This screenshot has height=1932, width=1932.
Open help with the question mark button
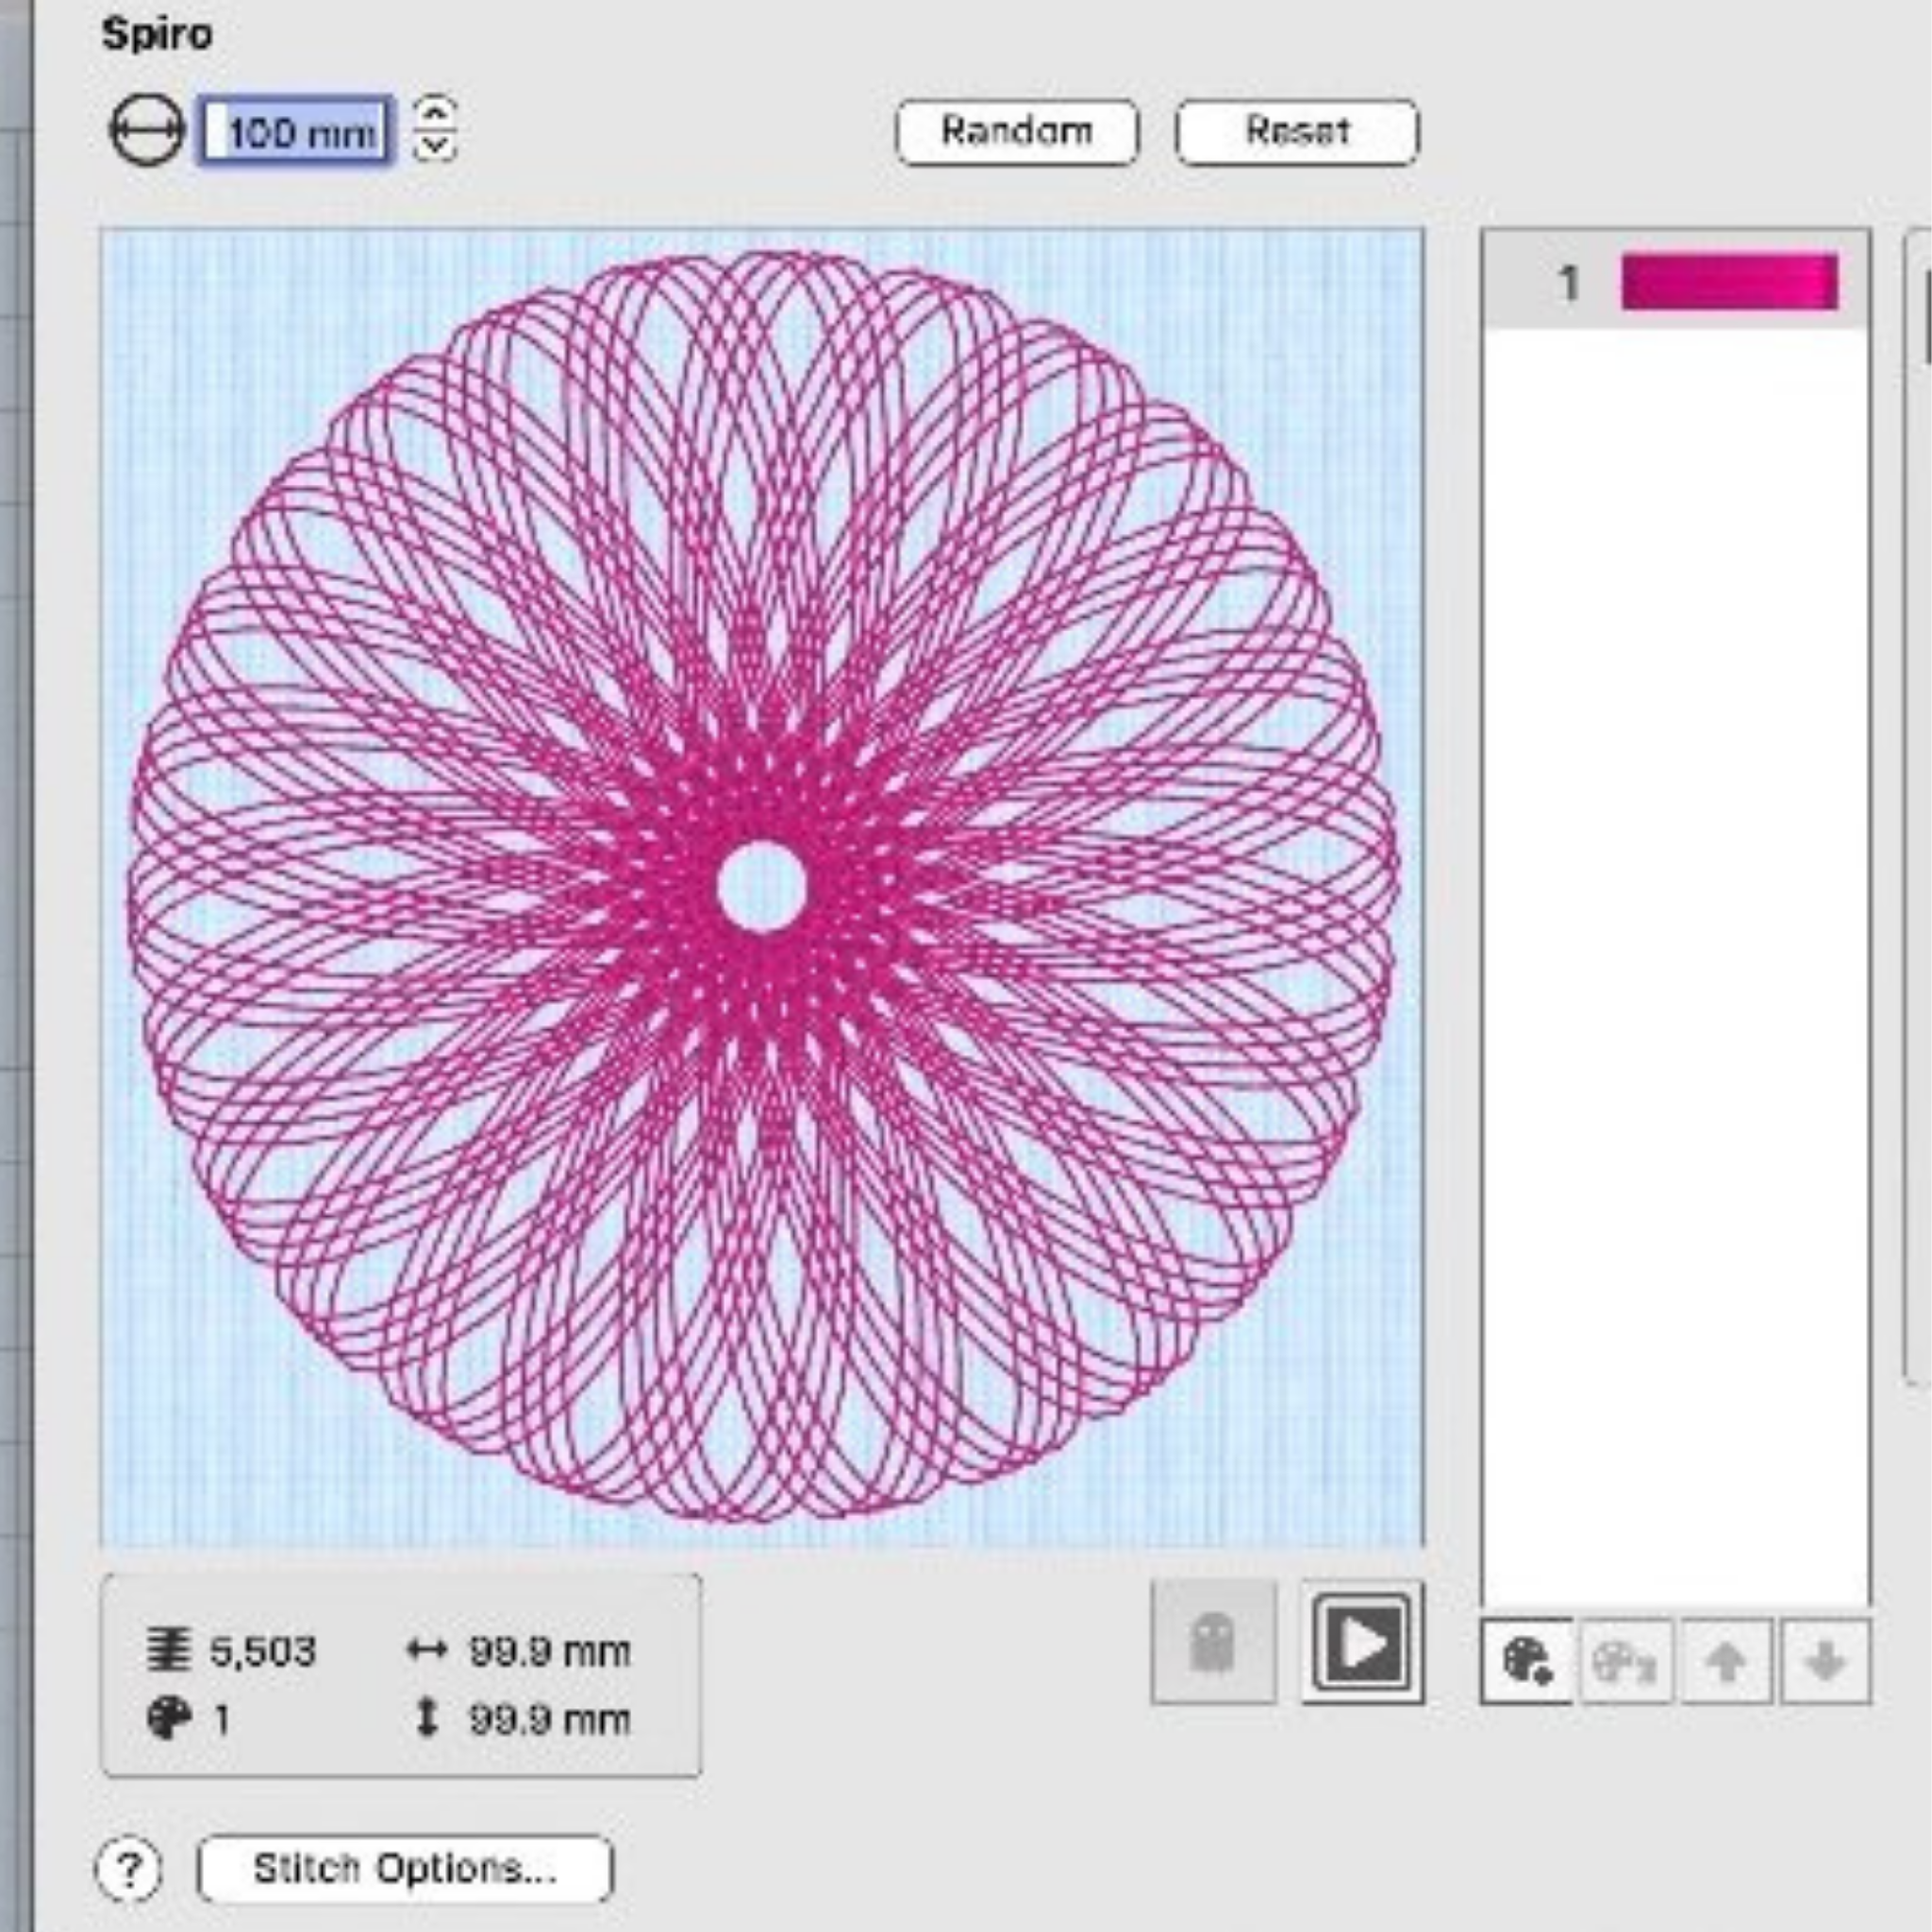pyautogui.click(x=129, y=1868)
